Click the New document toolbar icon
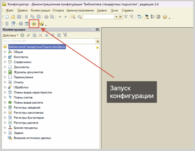Viewport: 195px width, 151px height. pyautogui.click(x=7, y=17)
